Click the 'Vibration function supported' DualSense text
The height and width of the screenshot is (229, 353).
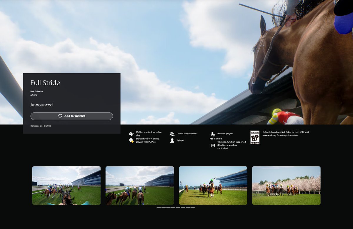(x=232, y=145)
